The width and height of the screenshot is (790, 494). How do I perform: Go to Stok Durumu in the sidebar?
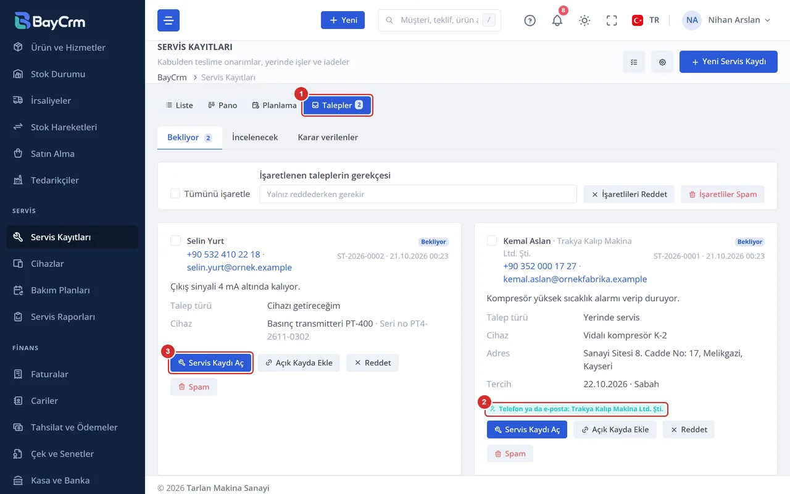pos(72,74)
